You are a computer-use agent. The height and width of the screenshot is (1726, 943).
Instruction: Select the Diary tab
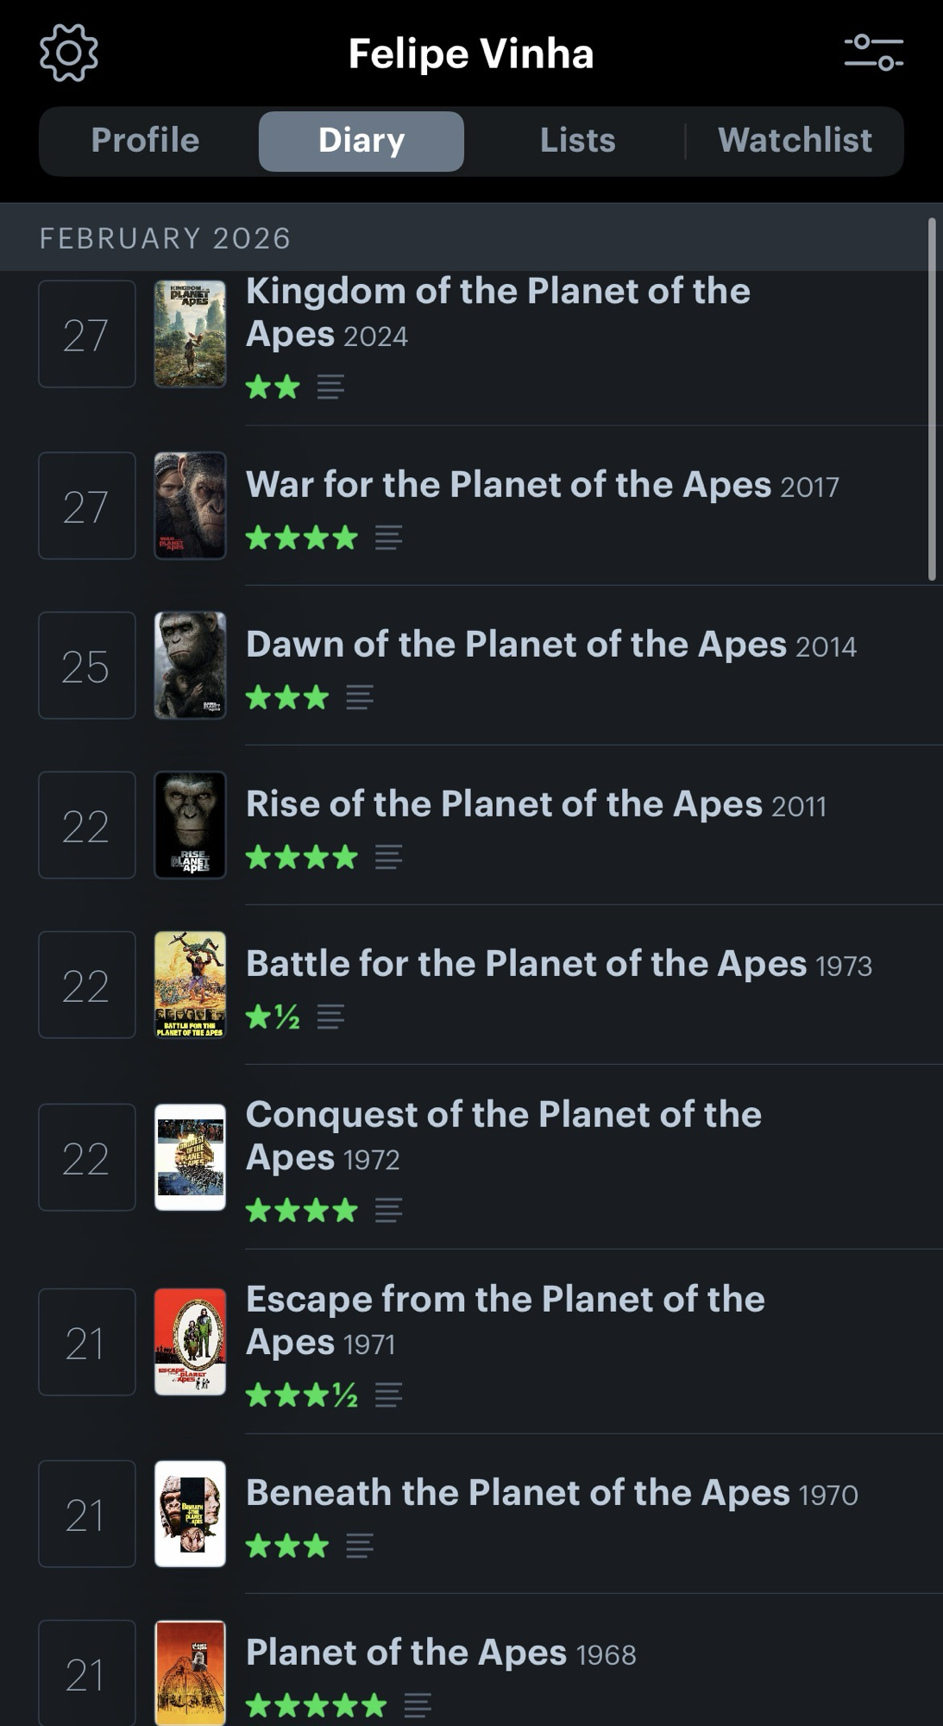361,141
